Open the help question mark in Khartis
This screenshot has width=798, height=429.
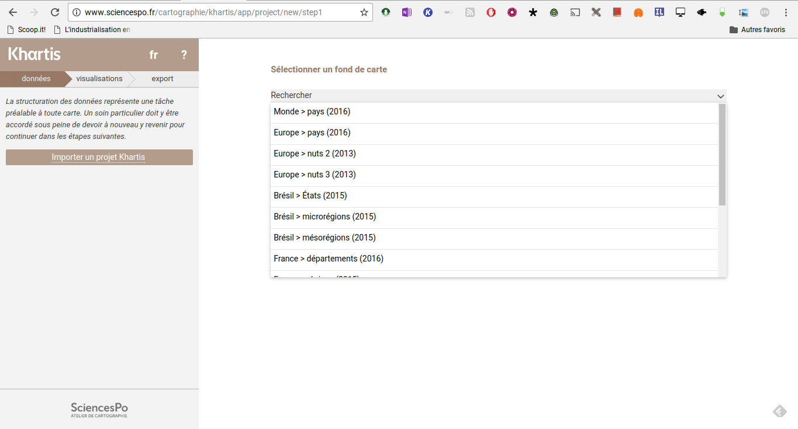pos(184,55)
